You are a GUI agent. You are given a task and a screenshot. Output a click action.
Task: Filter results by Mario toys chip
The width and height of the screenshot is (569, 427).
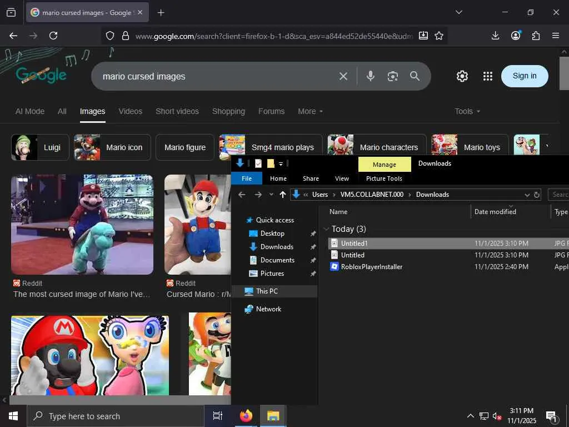(470, 147)
